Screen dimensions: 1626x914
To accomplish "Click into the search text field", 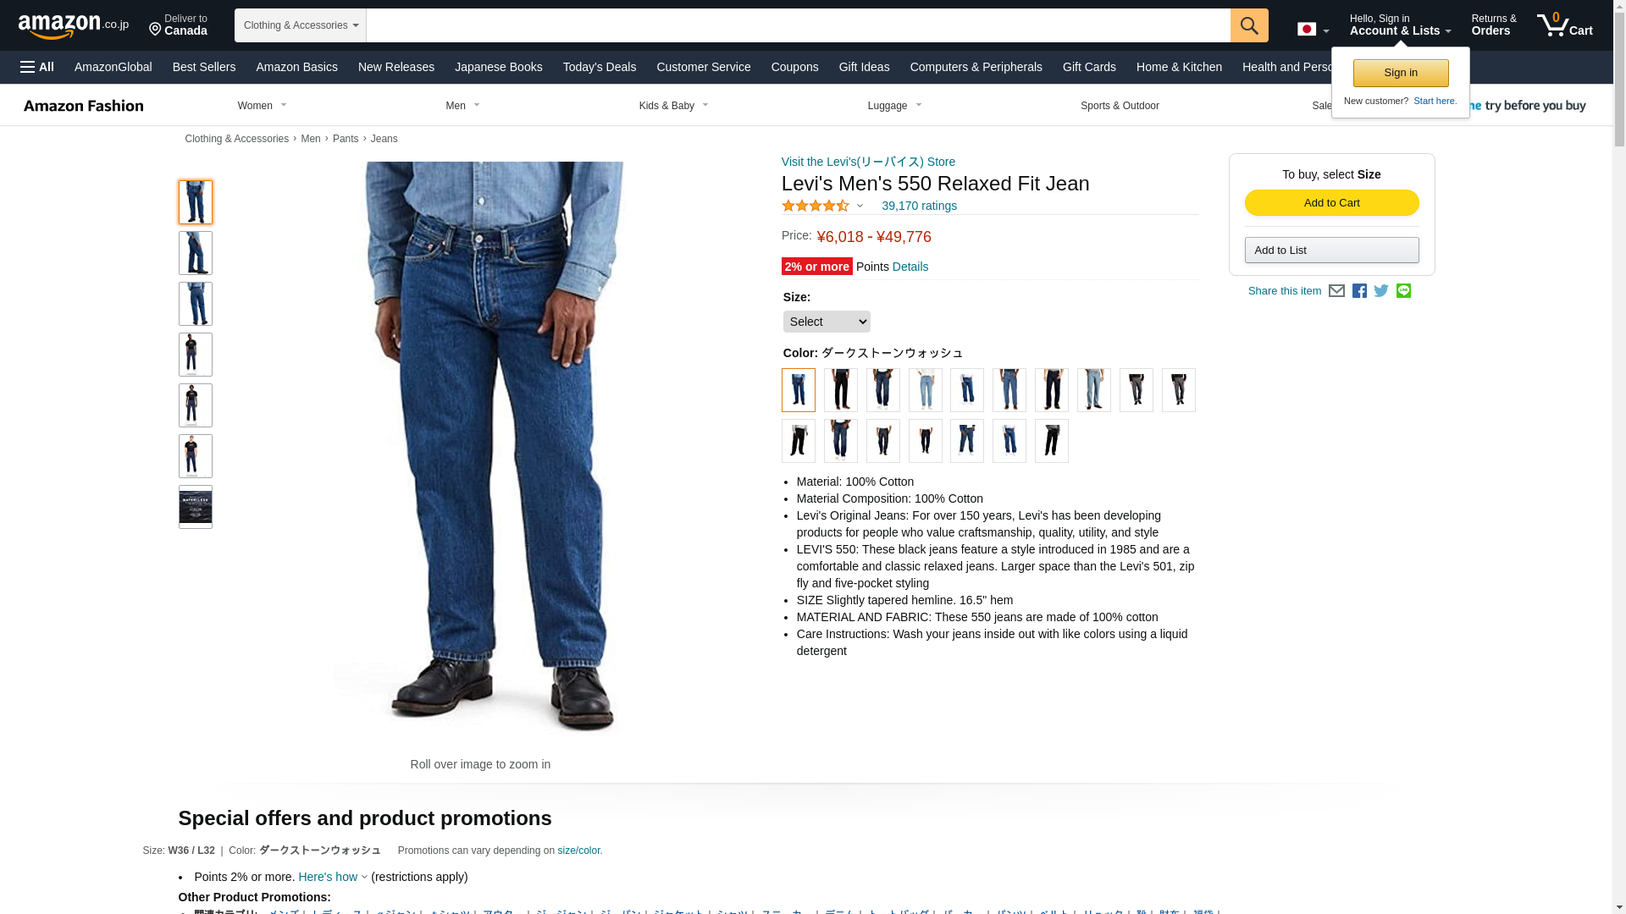I will (x=798, y=25).
